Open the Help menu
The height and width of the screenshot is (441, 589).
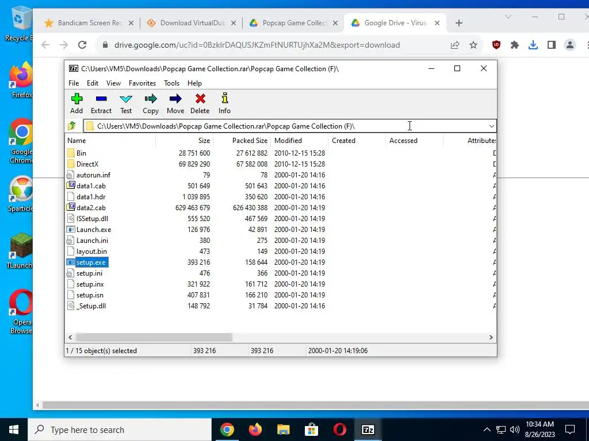click(194, 83)
